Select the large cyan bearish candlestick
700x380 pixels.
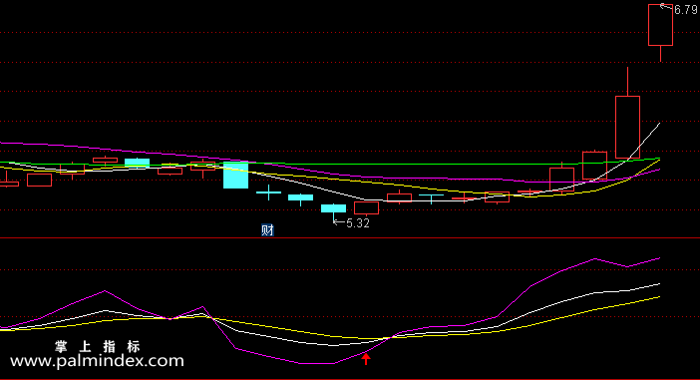pos(235,176)
